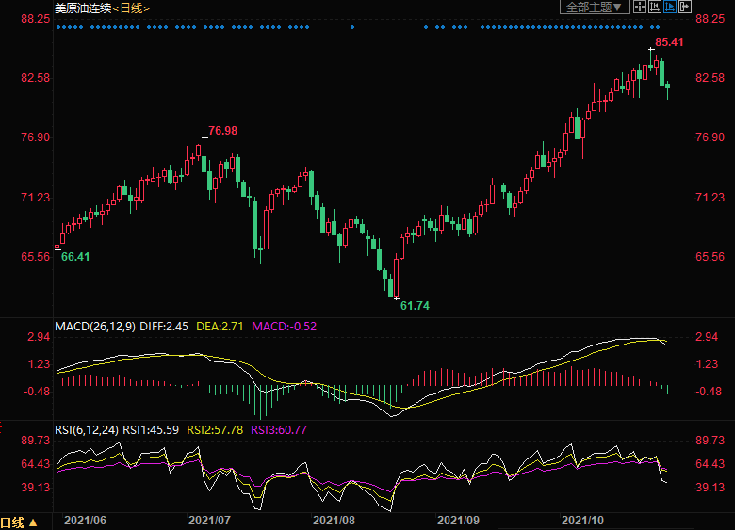Click the MACD(26,12,9) indicator label
This screenshot has width=735, height=530.
[x=95, y=327]
